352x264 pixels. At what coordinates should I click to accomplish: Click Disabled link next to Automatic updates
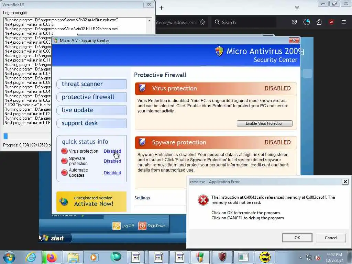112,173
